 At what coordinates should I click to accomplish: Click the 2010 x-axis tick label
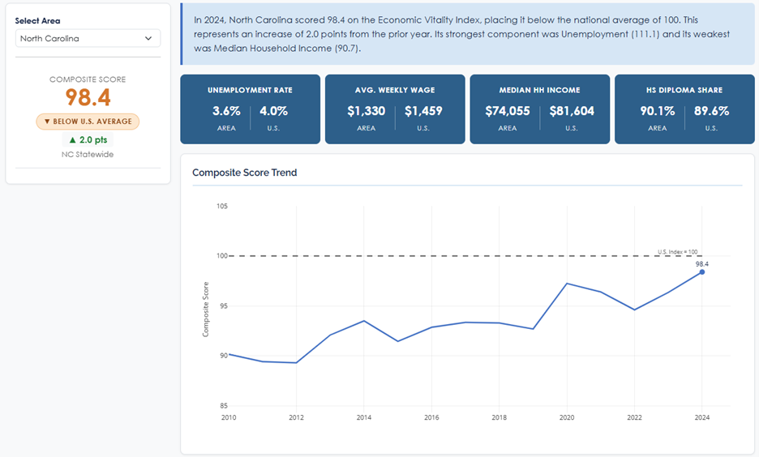point(229,417)
